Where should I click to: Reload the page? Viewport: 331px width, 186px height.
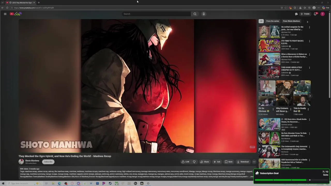pos(7,8)
